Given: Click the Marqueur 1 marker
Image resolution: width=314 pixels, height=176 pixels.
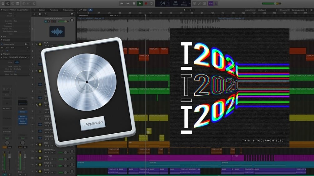Looking at the screenshot, I should [x=84, y=15].
